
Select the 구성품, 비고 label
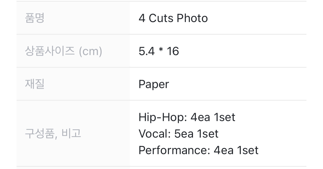[x=53, y=133]
